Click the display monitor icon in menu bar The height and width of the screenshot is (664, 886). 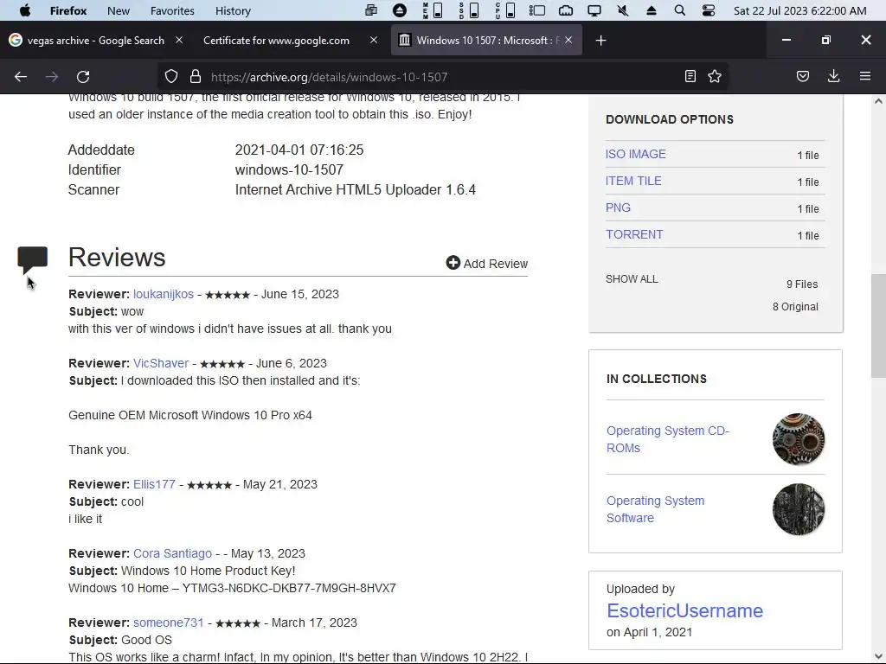click(x=594, y=10)
